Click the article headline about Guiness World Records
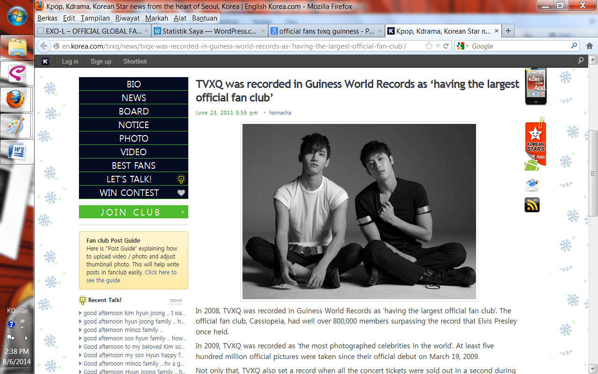Viewport: 598px width, 374px height. tap(357, 91)
